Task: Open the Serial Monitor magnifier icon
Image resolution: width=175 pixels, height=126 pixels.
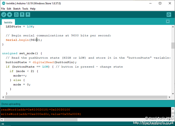Action: pyautogui.click(x=169, y=15)
